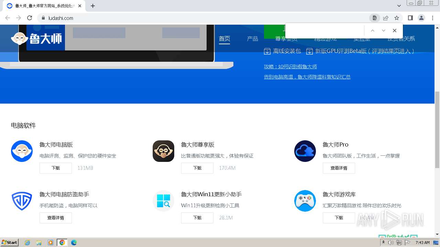This screenshot has height=247, width=440.
Task: Download 鲁大师尊享版 (170.4M)
Action: pyautogui.click(x=197, y=168)
